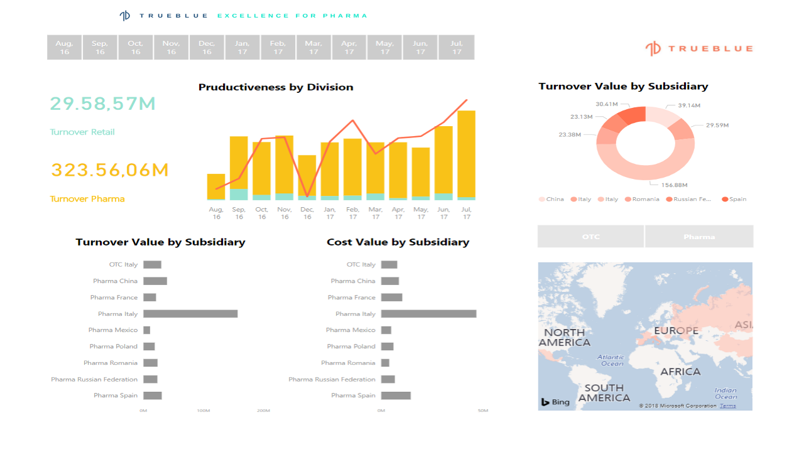Select the Pharma Italy turnover bar
Image resolution: width=804 pixels, height=452 pixels.
[x=190, y=313]
